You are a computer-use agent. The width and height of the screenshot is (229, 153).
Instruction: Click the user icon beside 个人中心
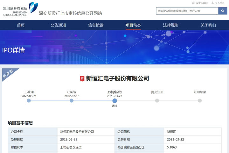click(212, 3)
